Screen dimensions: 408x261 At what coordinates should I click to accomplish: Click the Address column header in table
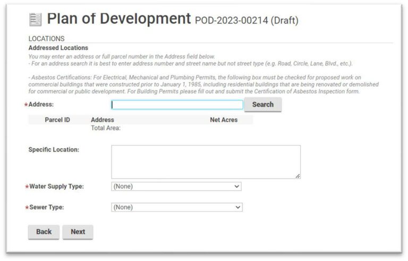102,120
